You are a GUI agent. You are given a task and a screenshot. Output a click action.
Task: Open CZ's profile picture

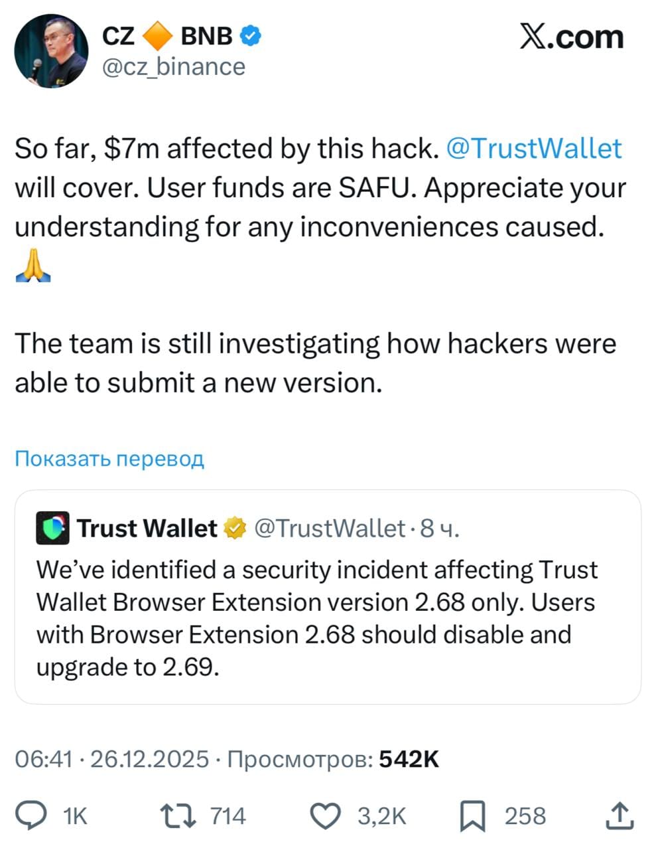click(x=51, y=51)
